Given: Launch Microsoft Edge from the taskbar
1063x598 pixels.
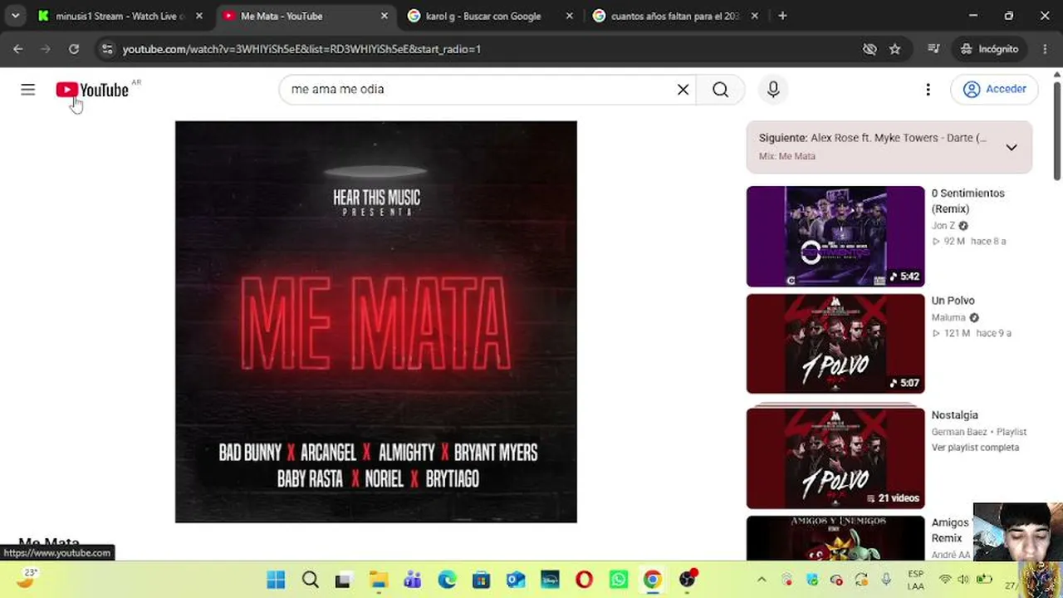Looking at the screenshot, I should coord(447,580).
